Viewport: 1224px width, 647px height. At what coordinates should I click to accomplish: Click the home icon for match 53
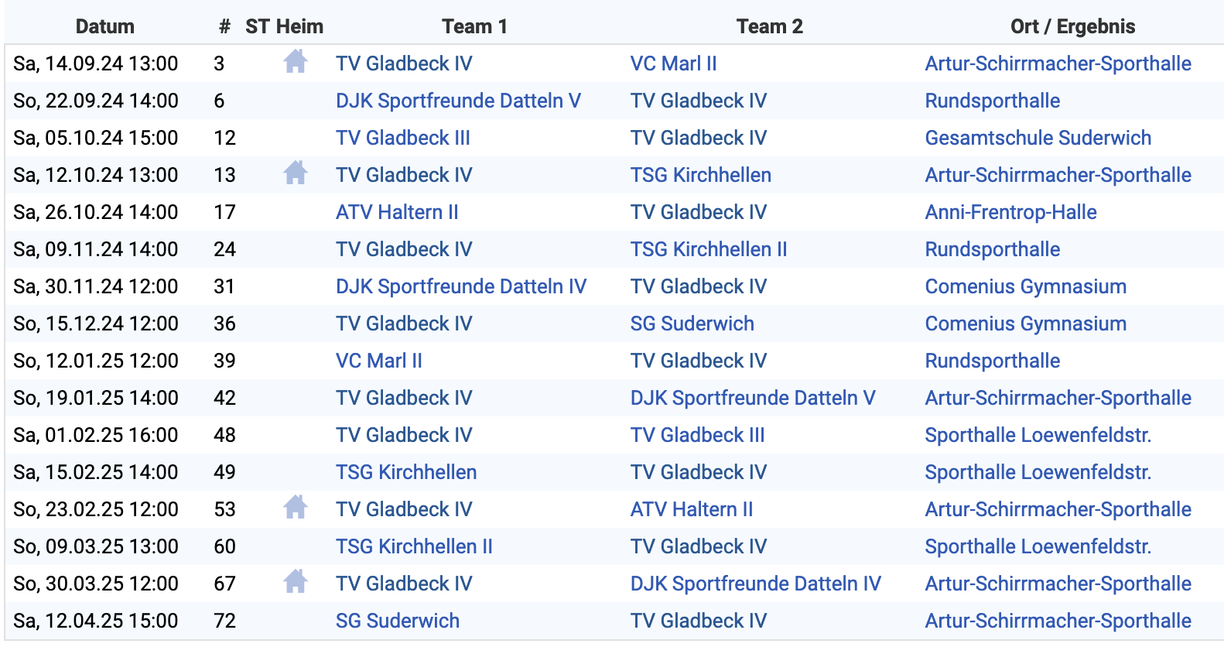[295, 507]
